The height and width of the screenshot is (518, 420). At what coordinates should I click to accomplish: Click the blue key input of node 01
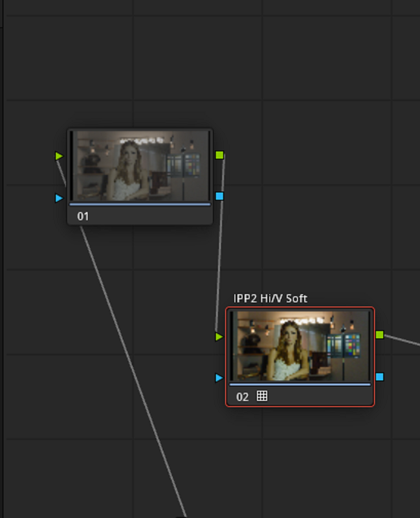pyautogui.click(x=59, y=198)
